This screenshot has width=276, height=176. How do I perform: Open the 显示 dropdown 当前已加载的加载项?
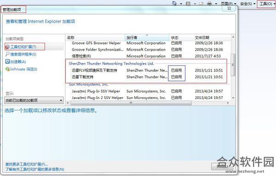point(34,100)
